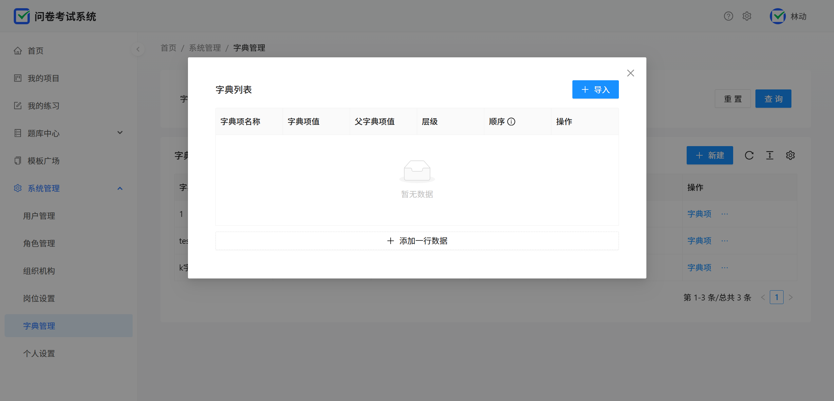This screenshot has height=401, width=834.
Task: Collapse the left sidebar
Action: 138,49
